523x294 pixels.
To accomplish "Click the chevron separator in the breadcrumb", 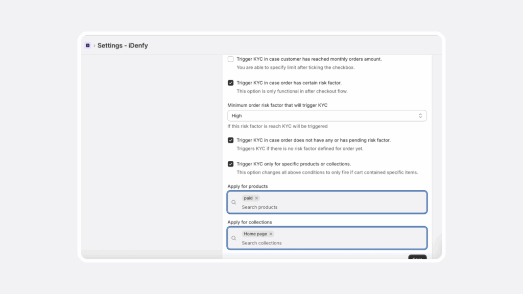I will coord(94,45).
